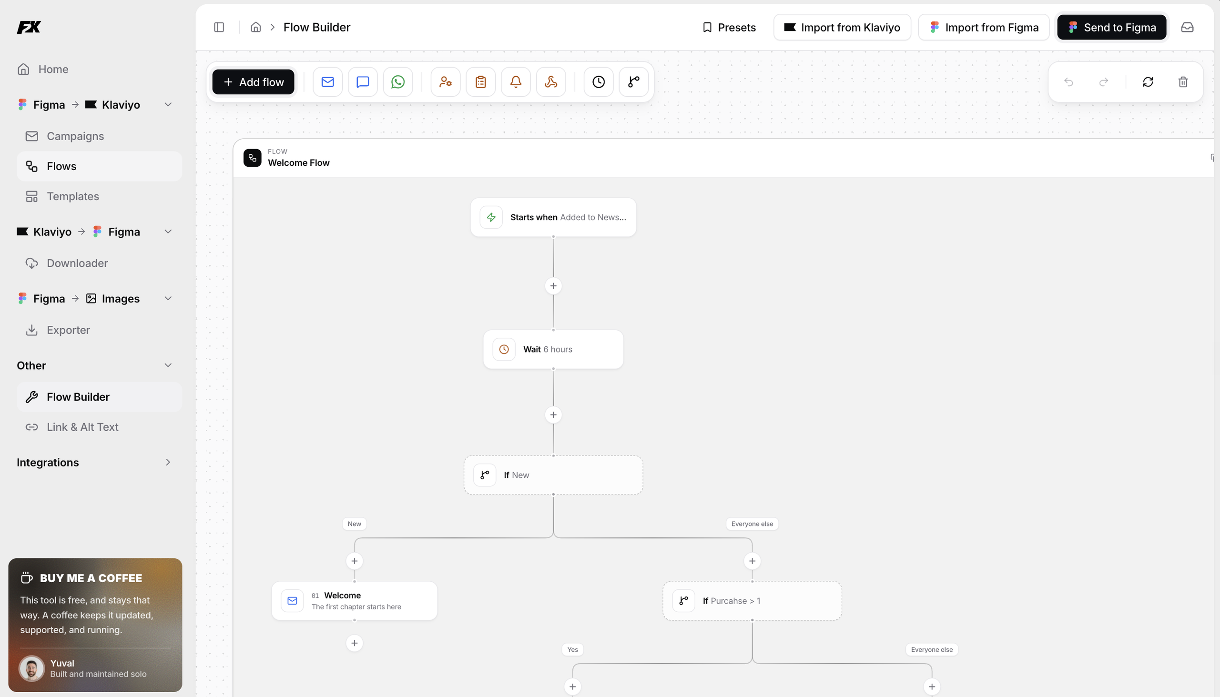Add a webhook node
Image resolution: width=1220 pixels, height=697 pixels.
point(550,82)
